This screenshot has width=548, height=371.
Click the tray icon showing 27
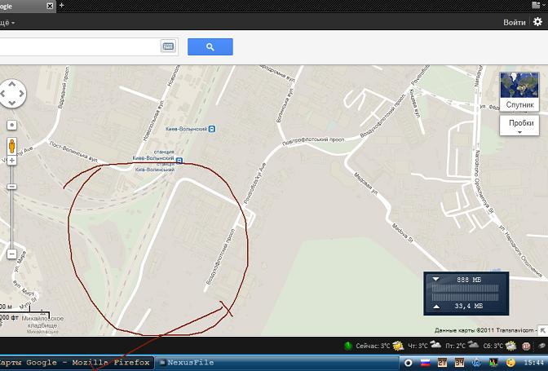(x=443, y=363)
